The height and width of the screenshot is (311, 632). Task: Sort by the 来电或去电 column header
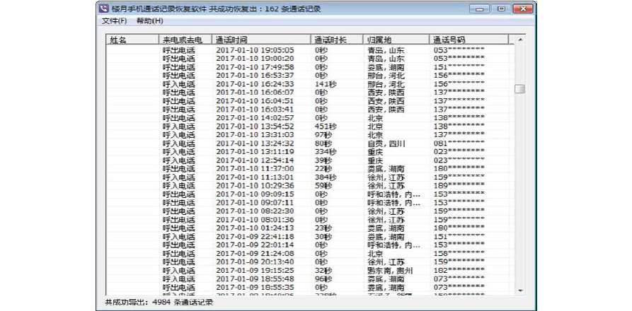(185, 40)
